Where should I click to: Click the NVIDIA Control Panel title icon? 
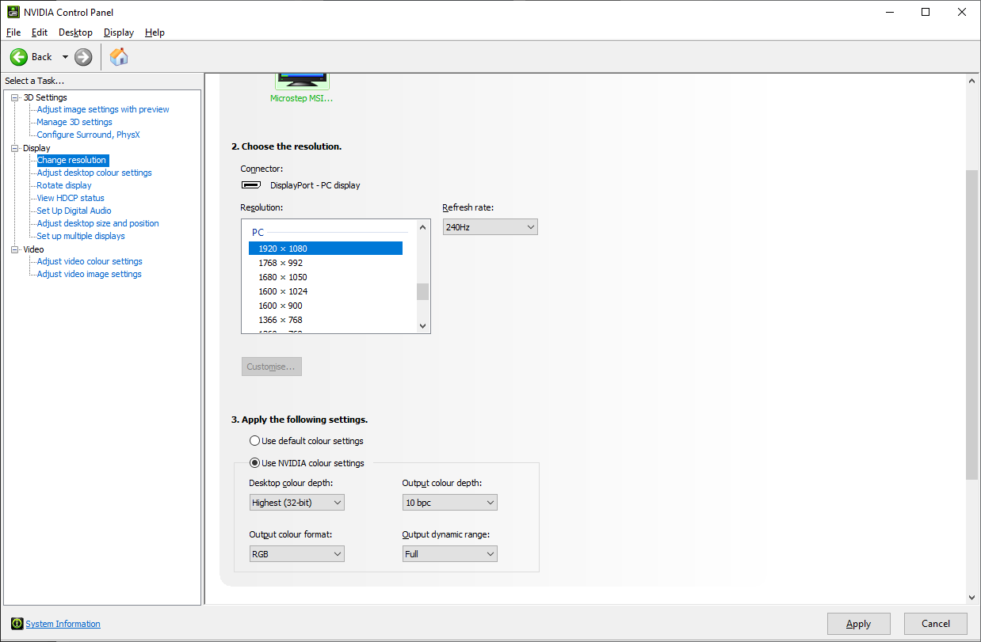pyautogui.click(x=13, y=12)
